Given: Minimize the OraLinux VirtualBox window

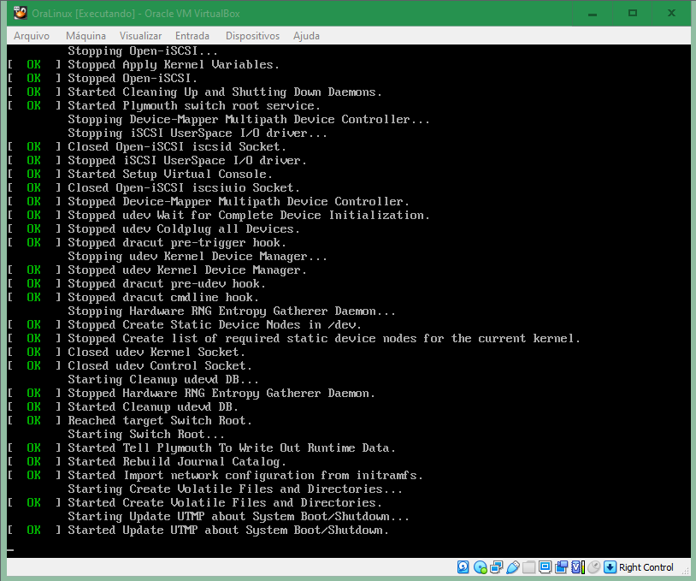Looking at the screenshot, I should coord(593,14).
